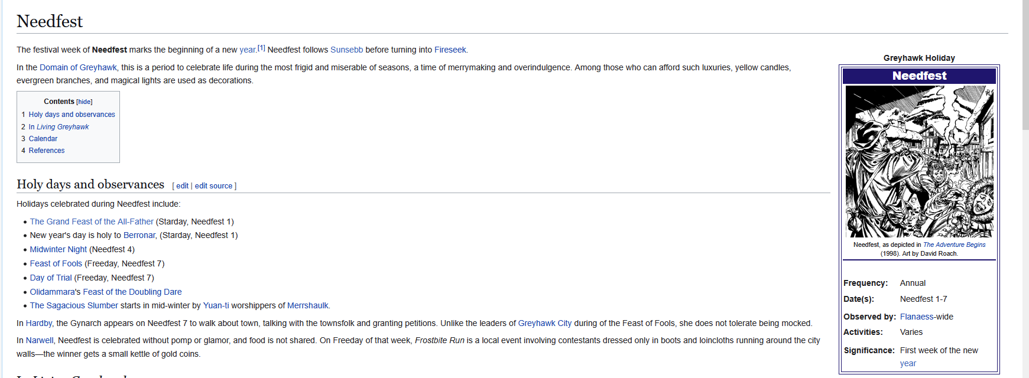Open The Grand Feast of the All-Father
The height and width of the screenshot is (378, 1029).
[x=92, y=221]
